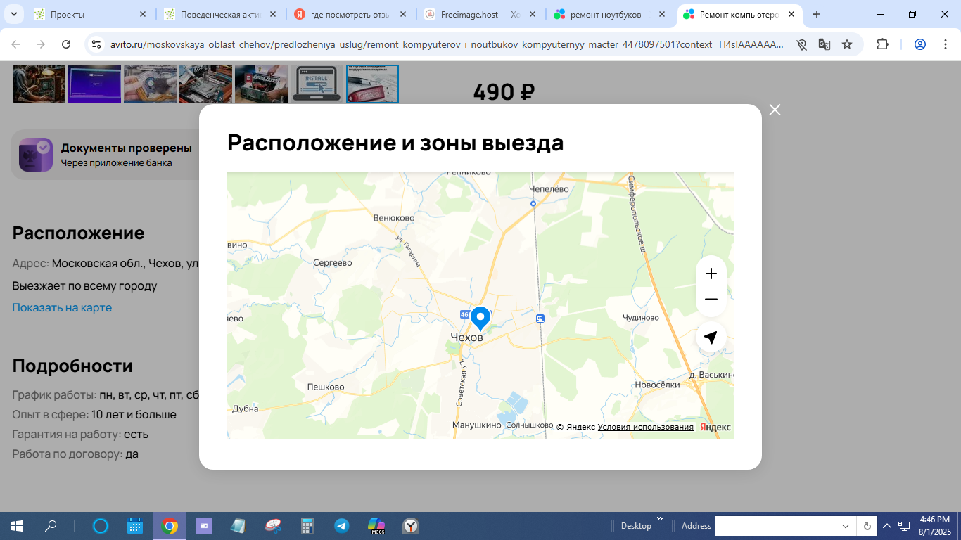Open M365 app from taskbar
This screenshot has width=961, height=540.
click(x=376, y=526)
